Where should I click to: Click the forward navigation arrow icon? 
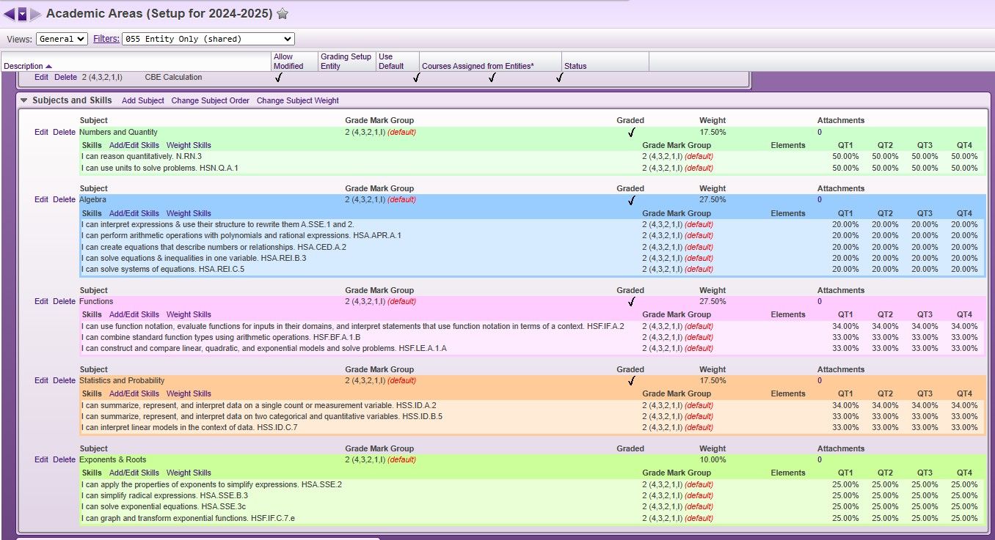35,14
